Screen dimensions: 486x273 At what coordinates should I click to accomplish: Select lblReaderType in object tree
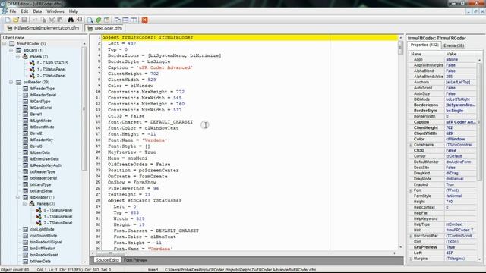(43, 89)
